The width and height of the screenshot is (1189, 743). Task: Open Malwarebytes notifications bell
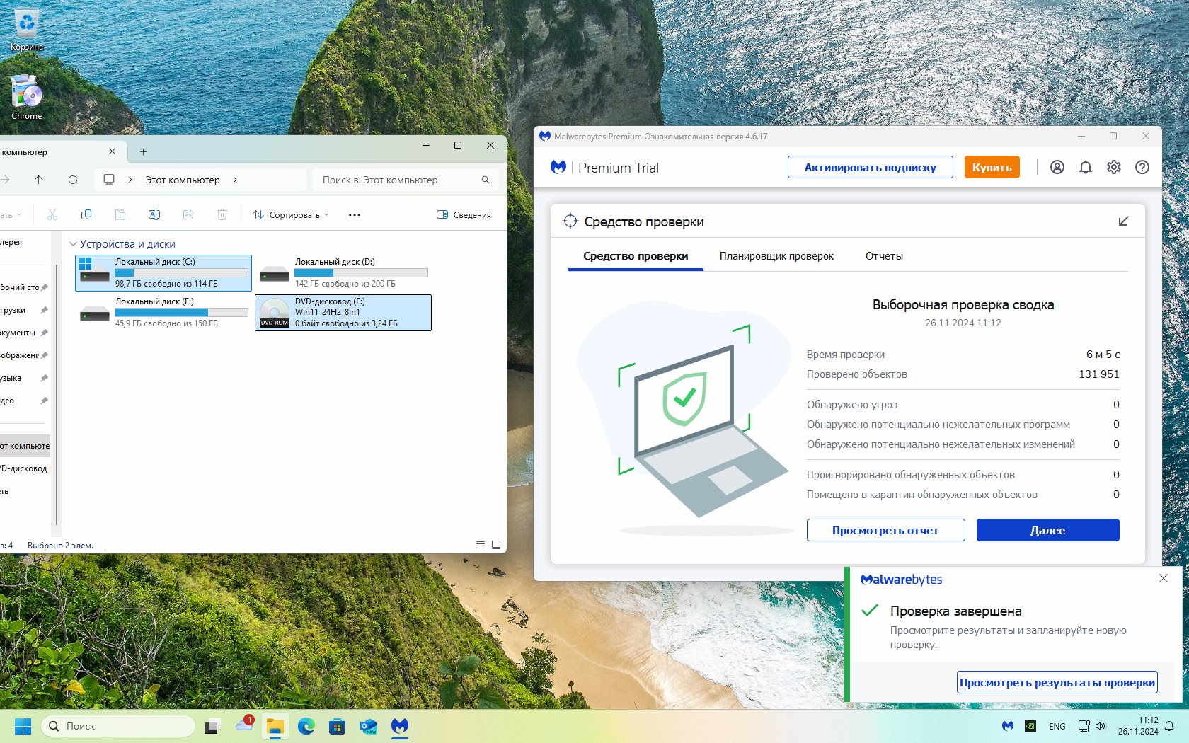pyautogui.click(x=1085, y=168)
